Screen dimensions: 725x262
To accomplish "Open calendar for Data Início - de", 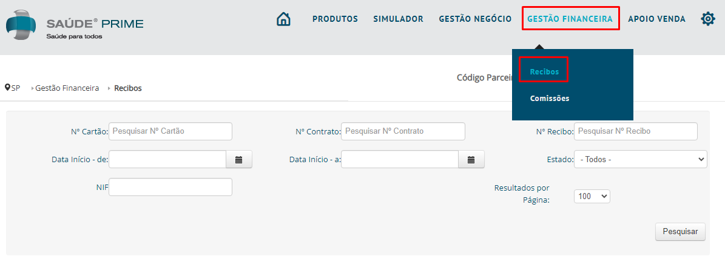I will pyautogui.click(x=238, y=160).
